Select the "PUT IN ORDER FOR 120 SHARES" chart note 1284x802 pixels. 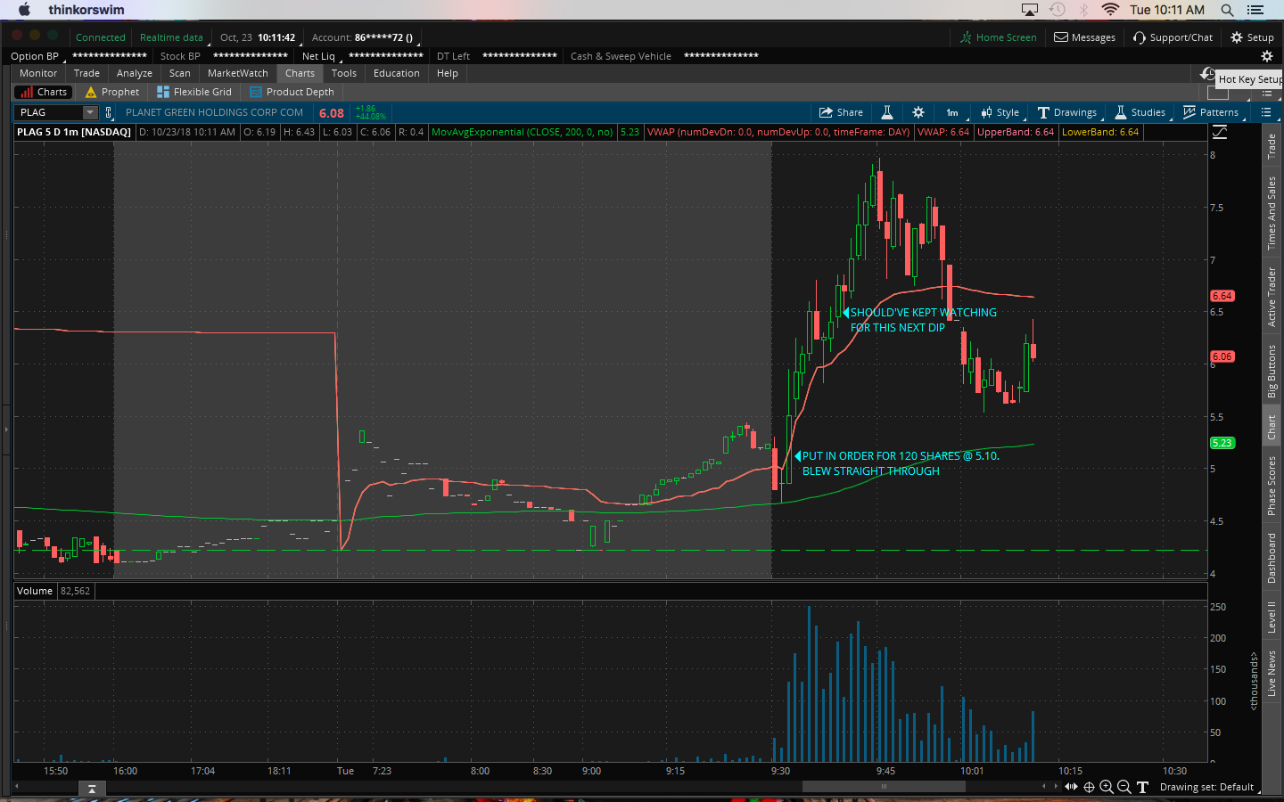point(896,463)
